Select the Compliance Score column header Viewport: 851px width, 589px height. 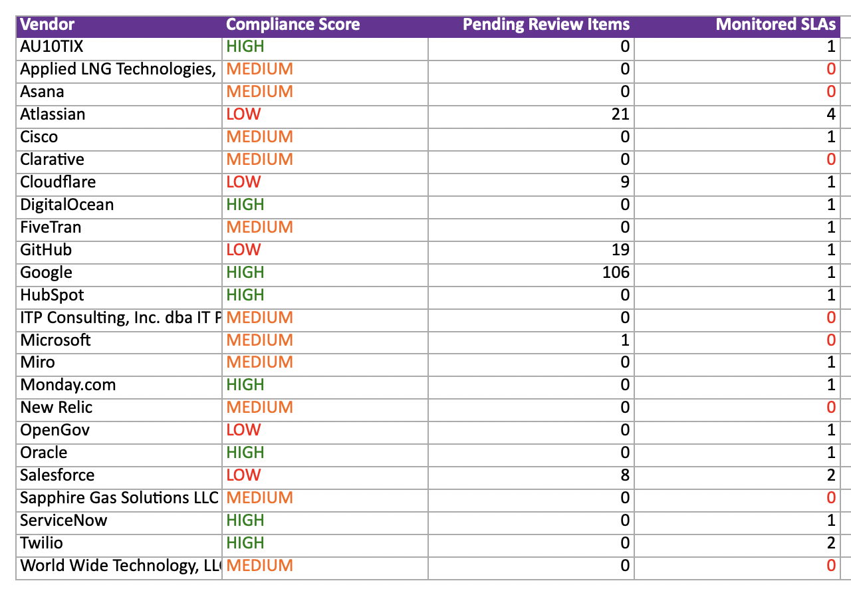[x=325, y=25]
